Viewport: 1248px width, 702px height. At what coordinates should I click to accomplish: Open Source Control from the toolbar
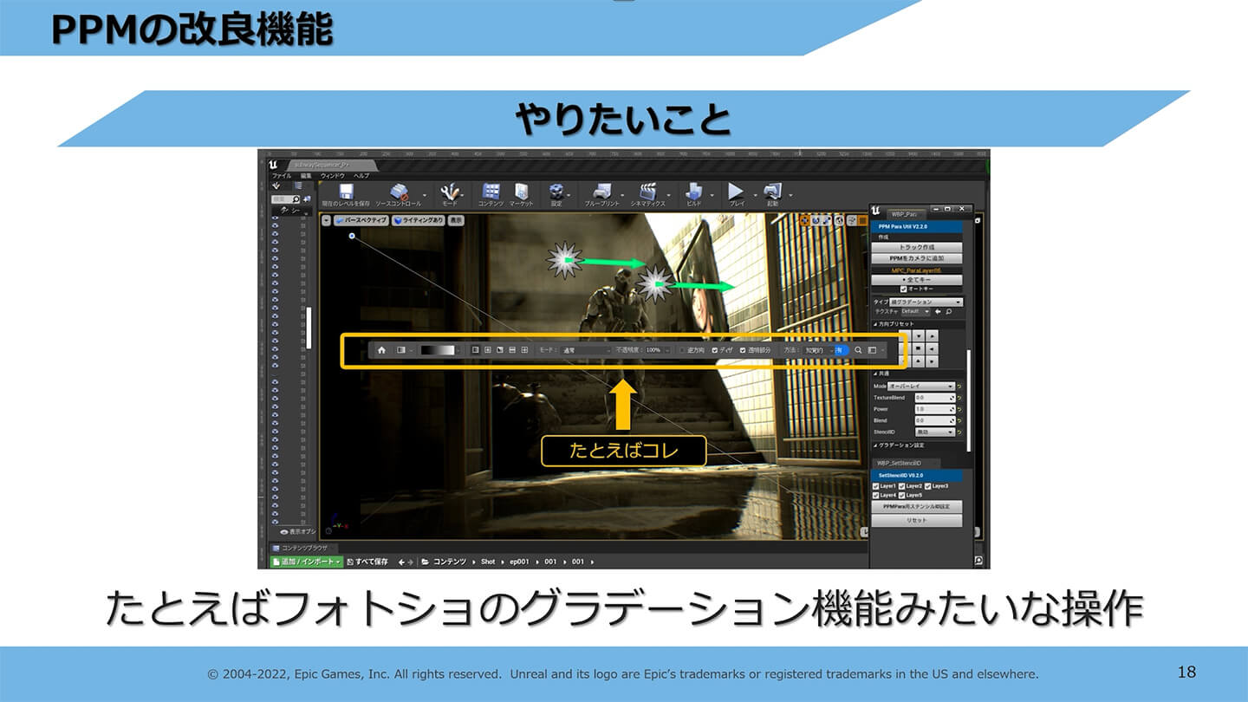pos(399,192)
